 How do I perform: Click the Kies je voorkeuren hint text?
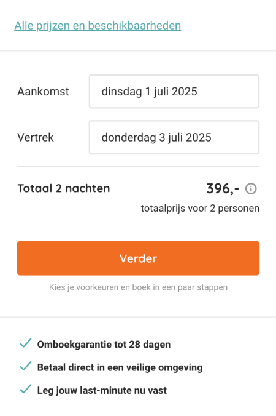pos(138,287)
